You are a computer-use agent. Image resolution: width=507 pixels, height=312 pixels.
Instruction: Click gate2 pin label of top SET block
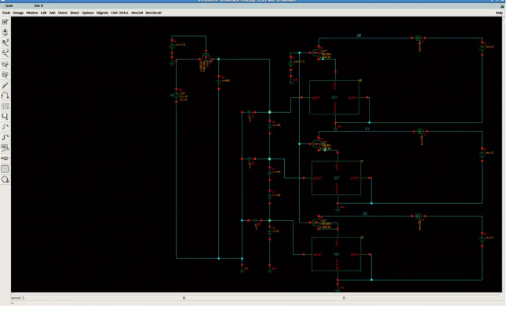coord(352,97)
